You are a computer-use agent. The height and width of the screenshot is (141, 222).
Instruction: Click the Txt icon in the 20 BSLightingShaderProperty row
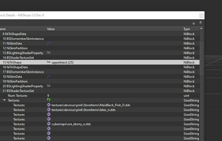pos(49,86)
